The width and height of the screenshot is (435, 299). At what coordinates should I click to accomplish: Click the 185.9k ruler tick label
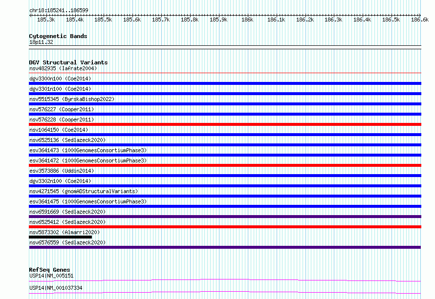[x=218, y=20]
